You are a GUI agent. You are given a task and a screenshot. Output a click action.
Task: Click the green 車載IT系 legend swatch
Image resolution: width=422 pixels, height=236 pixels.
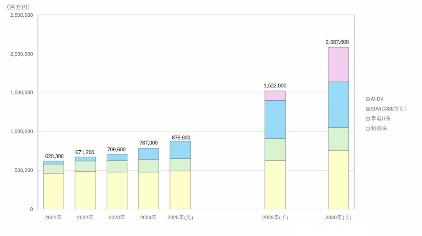click(x=368, y=119)
